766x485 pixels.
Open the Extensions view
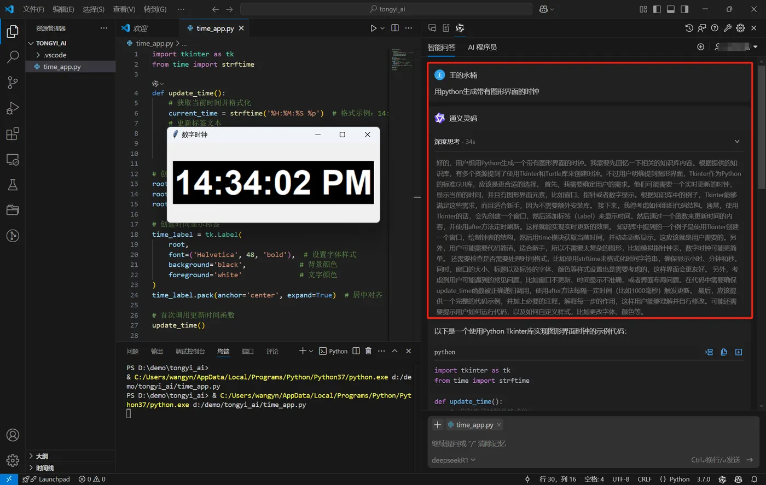click(x=13, y=133)
